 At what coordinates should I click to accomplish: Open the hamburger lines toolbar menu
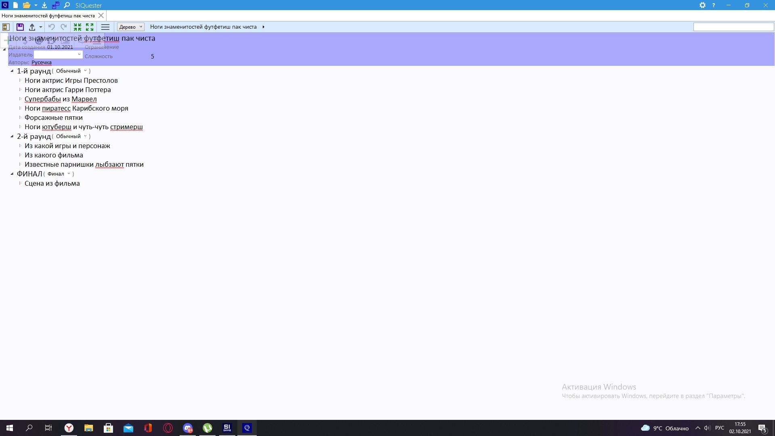pos(105,27)
